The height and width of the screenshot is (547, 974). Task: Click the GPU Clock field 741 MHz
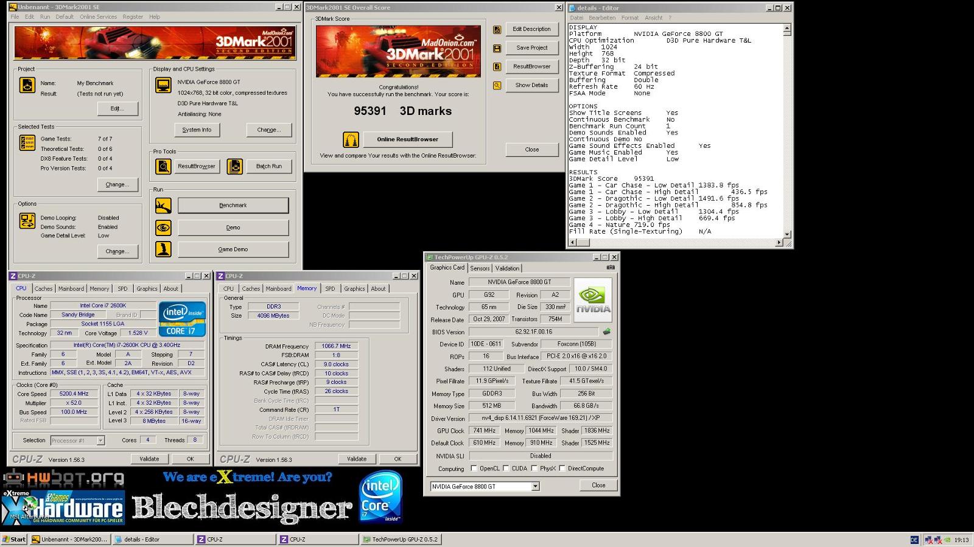(485, 431)
